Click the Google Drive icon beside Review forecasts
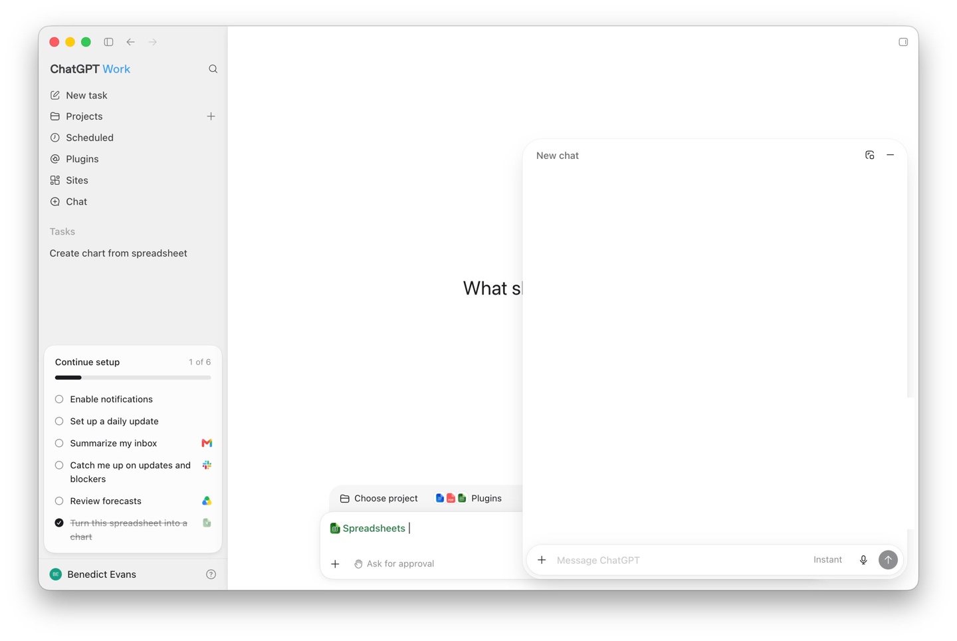Image resolution: width=957 pixels, height=641 pixels. click(207, 501)
